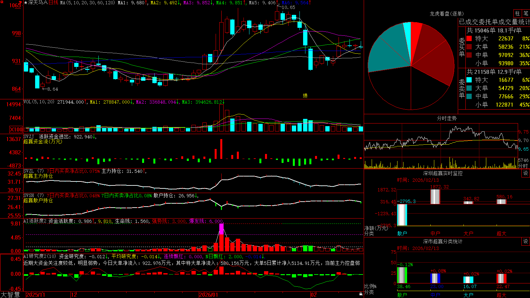Screen dimensions: 530x298
Task: Click the 分时走势 panel title
Action: pos(447,118)
